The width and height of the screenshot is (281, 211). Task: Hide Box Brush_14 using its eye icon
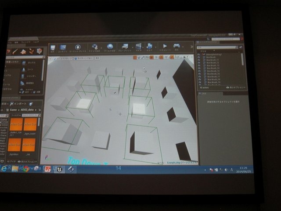[x=199, y=68]
